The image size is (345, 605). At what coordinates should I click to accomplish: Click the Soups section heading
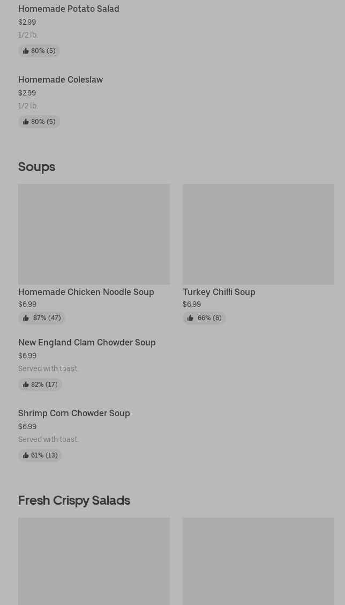(36, 166)
